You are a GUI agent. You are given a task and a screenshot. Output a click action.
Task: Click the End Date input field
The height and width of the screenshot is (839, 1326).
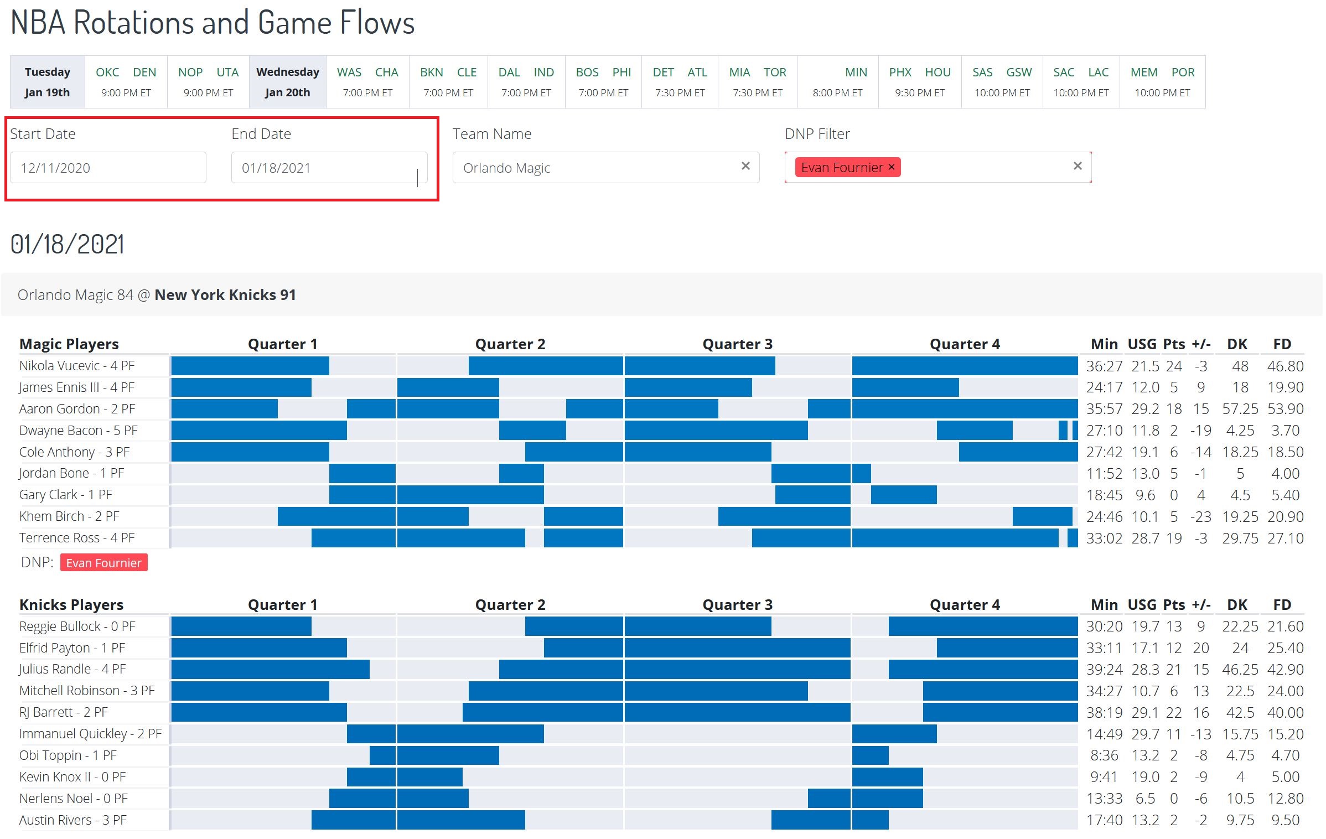(x=329, y=167)
